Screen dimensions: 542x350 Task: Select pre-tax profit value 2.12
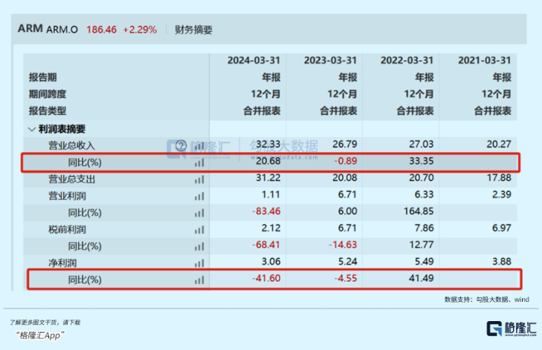(x=271, y=228)
